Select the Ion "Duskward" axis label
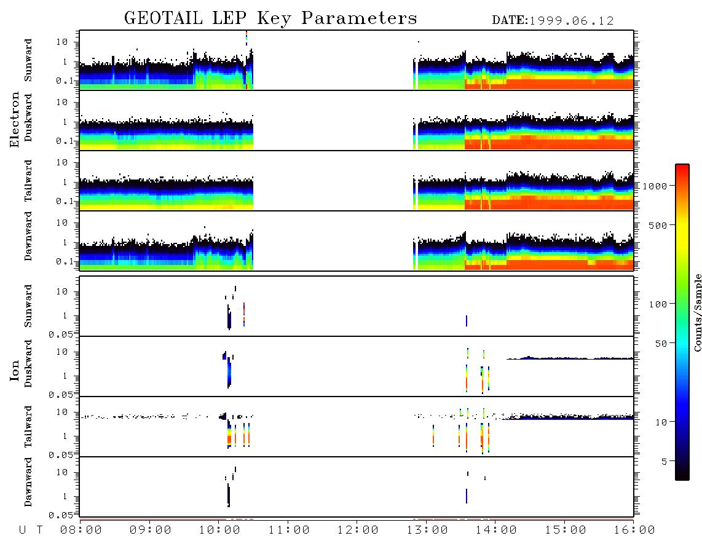The image size is (702, 541). point(28,363)
